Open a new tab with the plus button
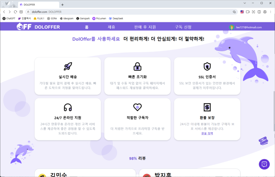The height and width of the screenshot is (177, 275). click(63, 5)
